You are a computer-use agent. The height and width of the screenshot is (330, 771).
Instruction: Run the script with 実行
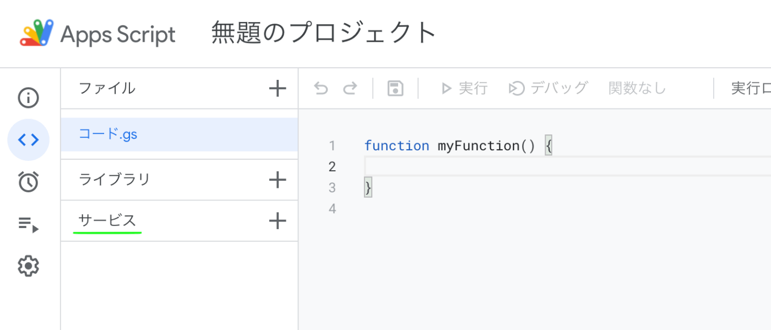pos(464,88)
